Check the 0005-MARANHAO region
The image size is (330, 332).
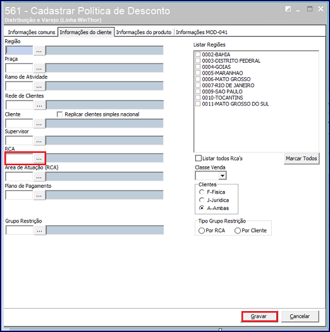(x=198, y=73)
